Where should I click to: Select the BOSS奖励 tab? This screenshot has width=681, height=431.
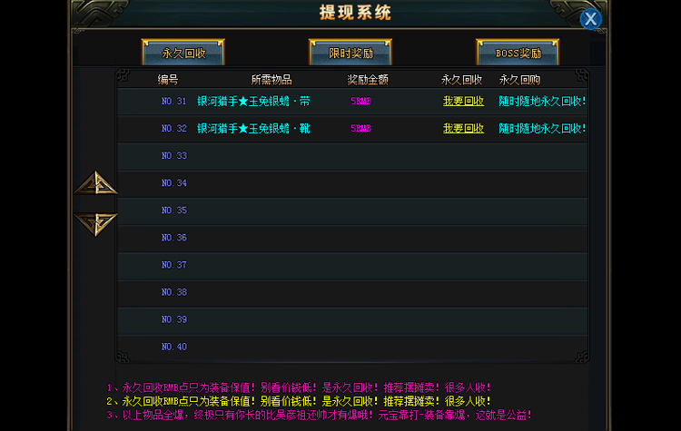point(518,54)
